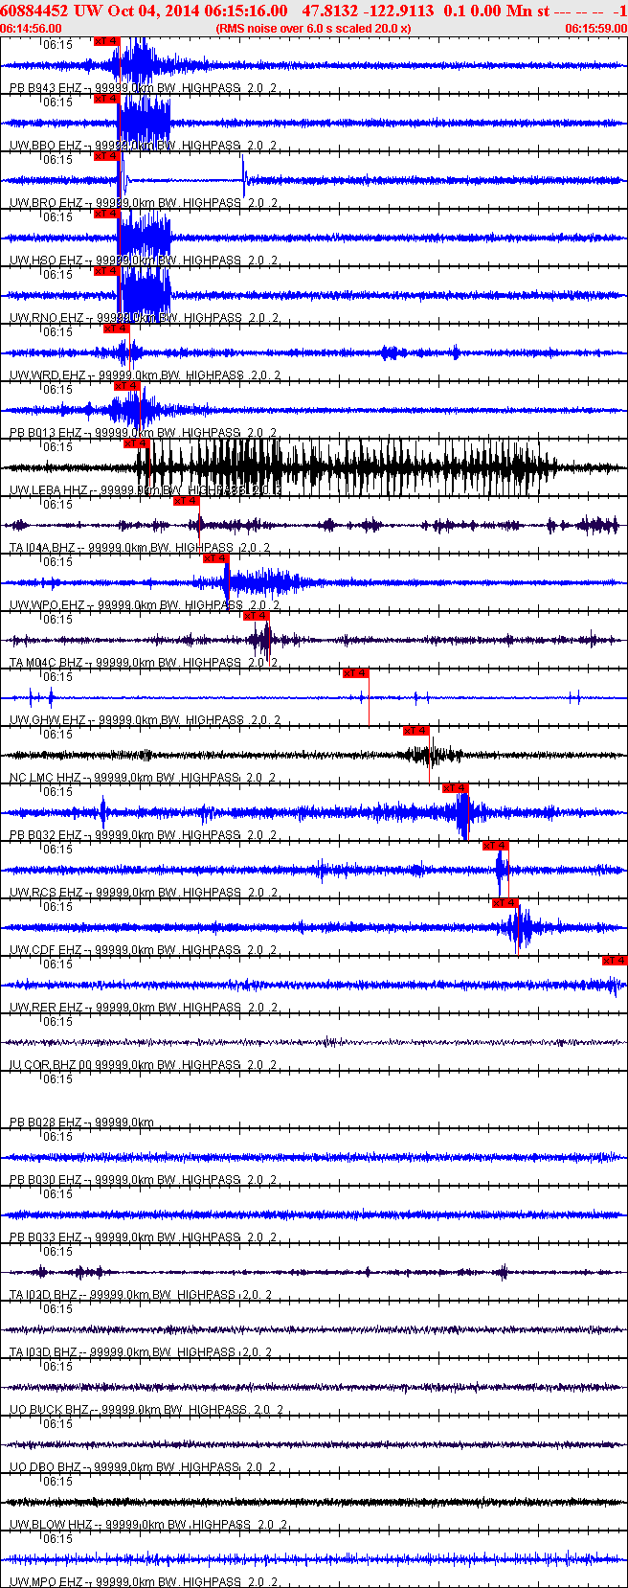Image resolution: width=628 pixels, height=1588 pixels.
Task: Click the RMS noise scaling note
Action: tap(313, 29)
